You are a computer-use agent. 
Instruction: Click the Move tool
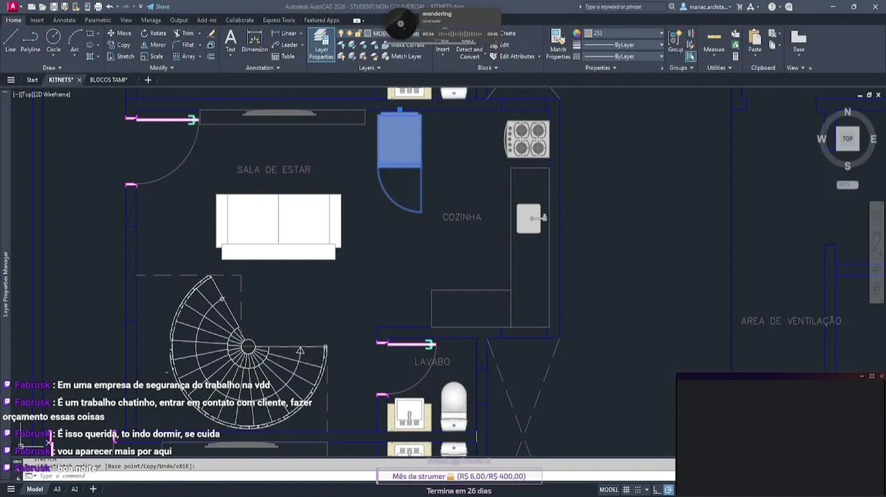coord(119,33)
